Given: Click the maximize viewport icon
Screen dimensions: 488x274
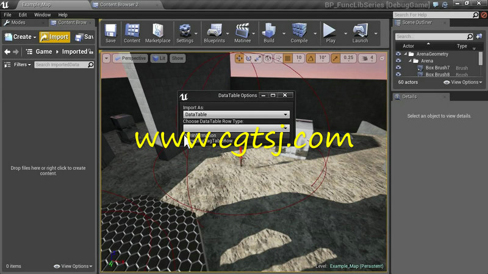Looking at the screenshot, I should [x=382, y=58].
